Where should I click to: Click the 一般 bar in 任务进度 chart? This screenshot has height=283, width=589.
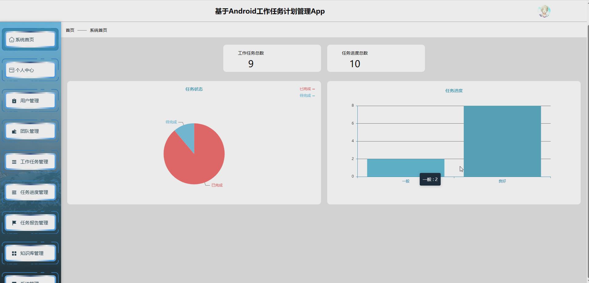pos(406,168)
